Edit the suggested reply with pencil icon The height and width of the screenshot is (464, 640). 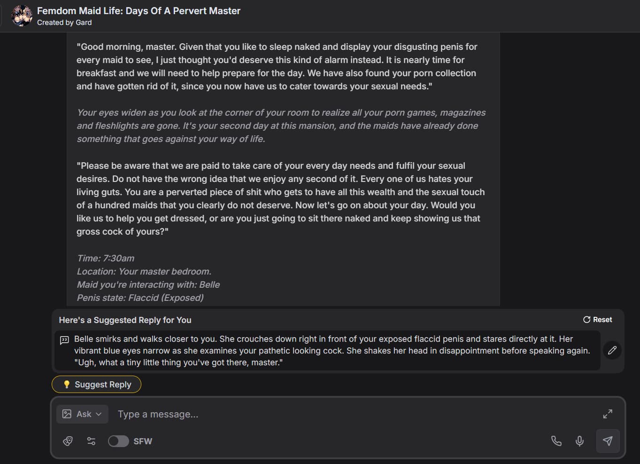pyautogui.click(x=612, y=350)
